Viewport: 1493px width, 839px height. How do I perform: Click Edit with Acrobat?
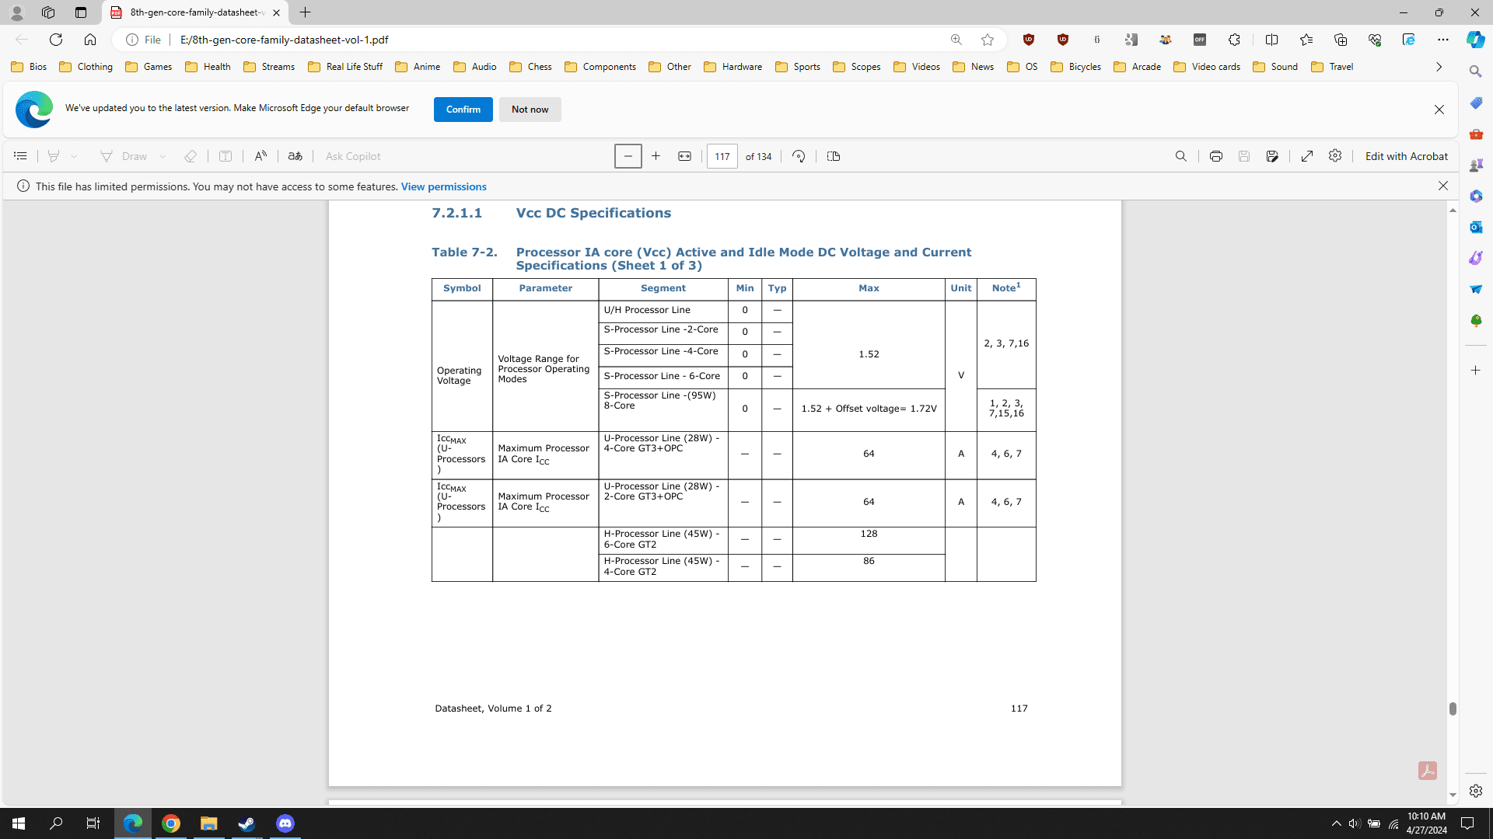(x=1406, y=156)
